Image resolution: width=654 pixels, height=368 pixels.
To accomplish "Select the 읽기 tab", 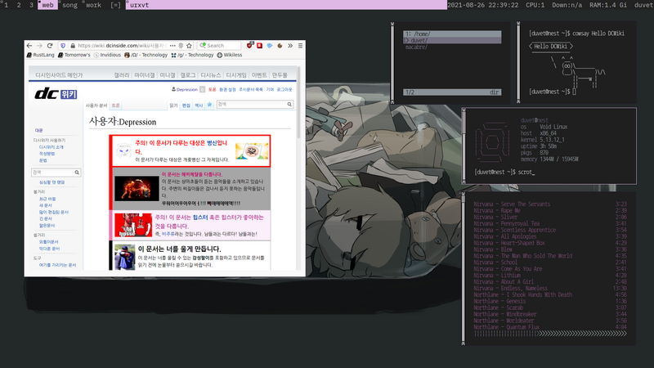I will [x=173, y=105].
